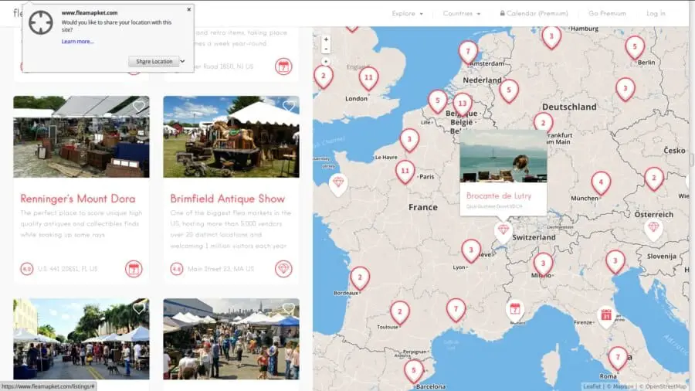Click 'U.S. 441 20651, FL US' address text
The width and height of the screenshot is (695, 391).
[67, 269]
